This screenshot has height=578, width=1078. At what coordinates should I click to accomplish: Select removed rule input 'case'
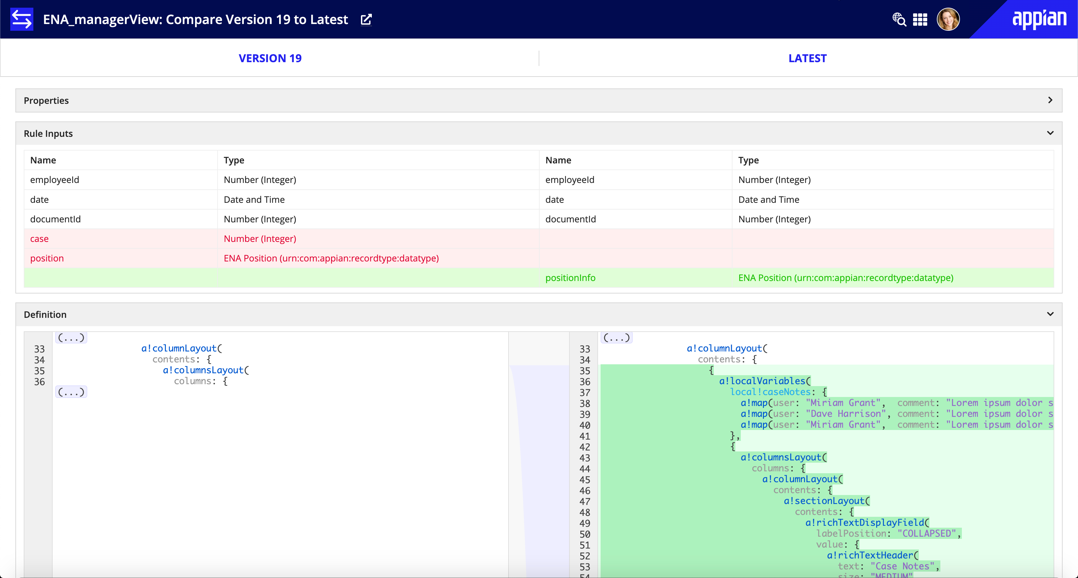point(39,239)
